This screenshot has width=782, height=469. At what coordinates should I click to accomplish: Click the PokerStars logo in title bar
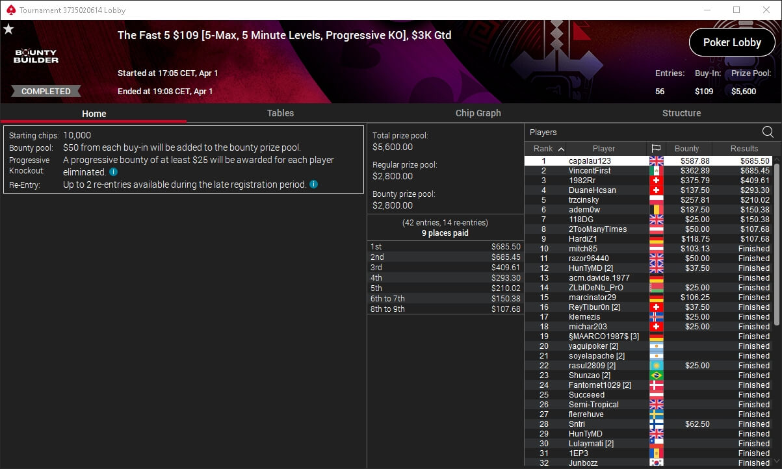tap(9, 10)
